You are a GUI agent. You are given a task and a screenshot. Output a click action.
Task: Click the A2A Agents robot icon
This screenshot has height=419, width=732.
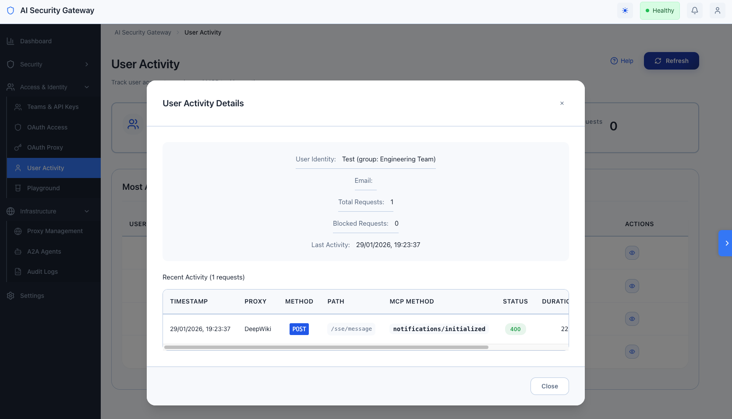[x=18, y=251]
